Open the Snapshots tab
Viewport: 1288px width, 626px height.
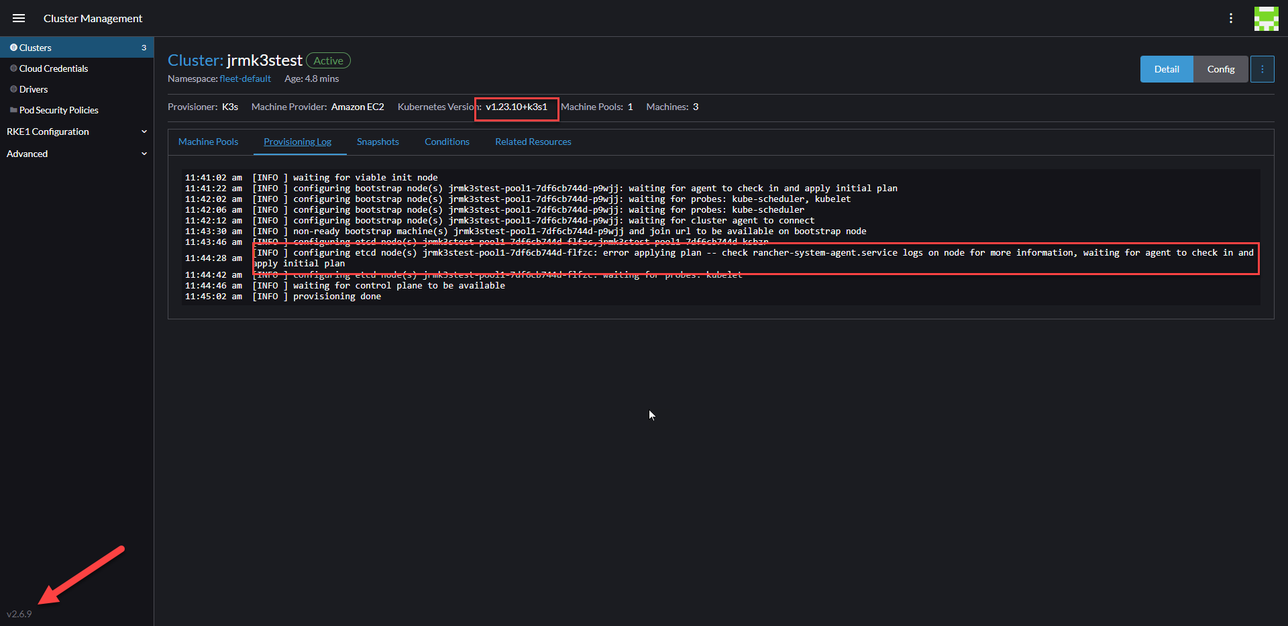tap(378, 142)
